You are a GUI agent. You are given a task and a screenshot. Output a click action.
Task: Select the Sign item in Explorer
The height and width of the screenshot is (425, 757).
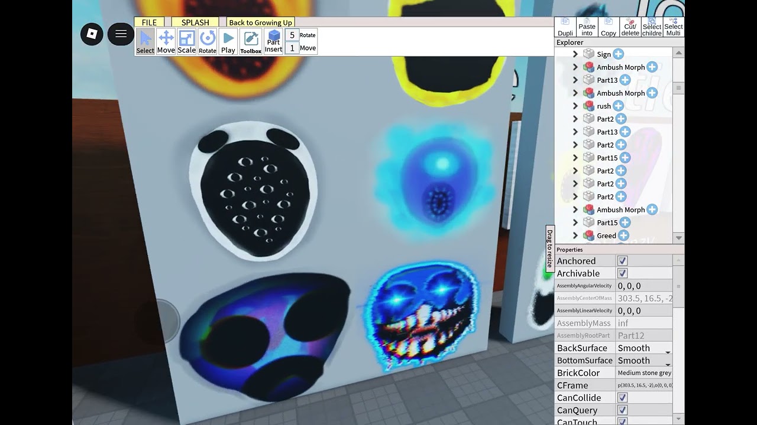604,54
